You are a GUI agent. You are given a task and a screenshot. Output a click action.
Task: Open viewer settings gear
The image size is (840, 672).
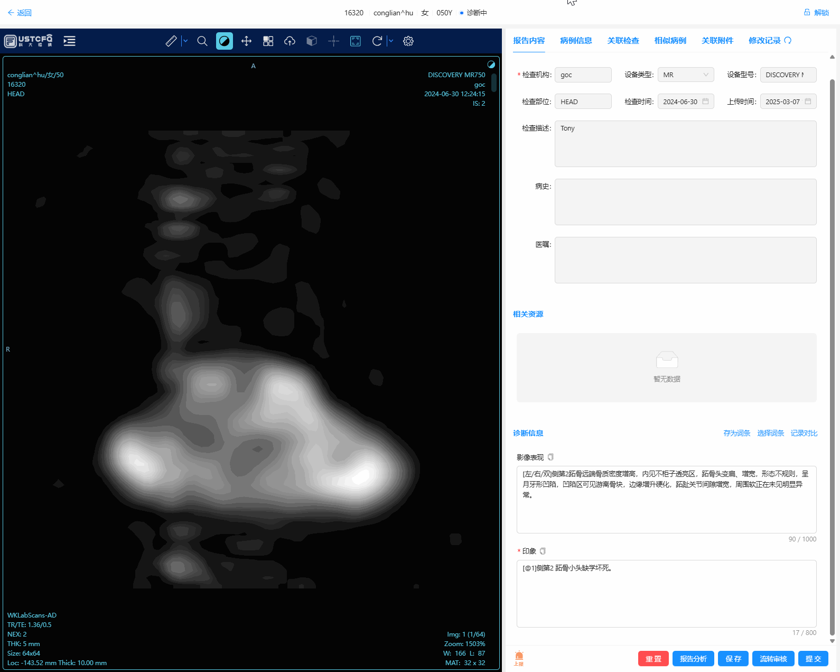(x=408, y=41)
